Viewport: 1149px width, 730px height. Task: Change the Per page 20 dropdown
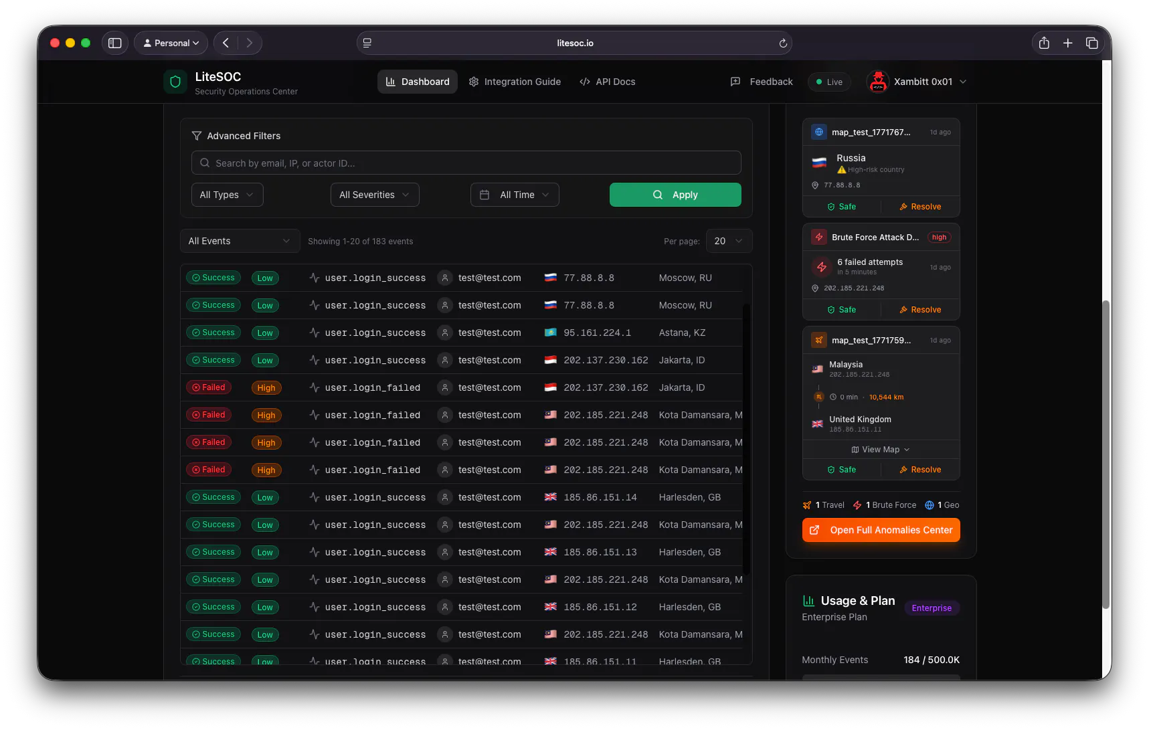(729, 241)
